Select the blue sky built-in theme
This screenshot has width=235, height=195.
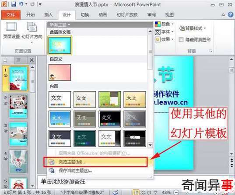coord(60,119)
